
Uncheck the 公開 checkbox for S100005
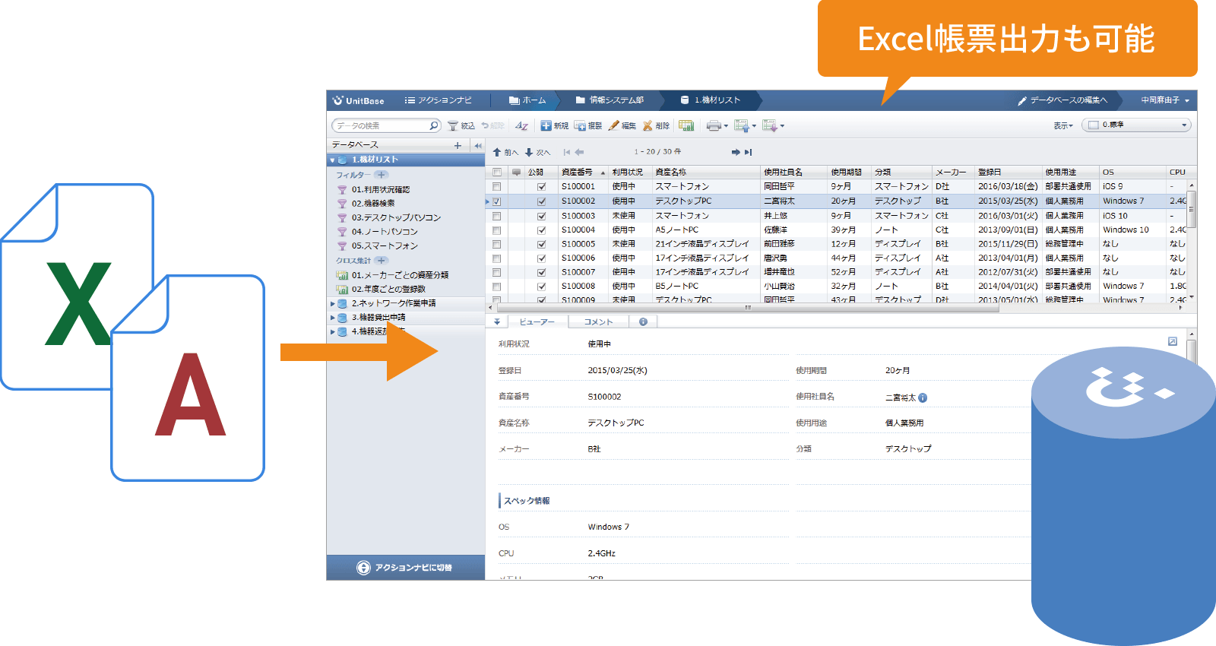pyautogui.click(x=542, y=245)
